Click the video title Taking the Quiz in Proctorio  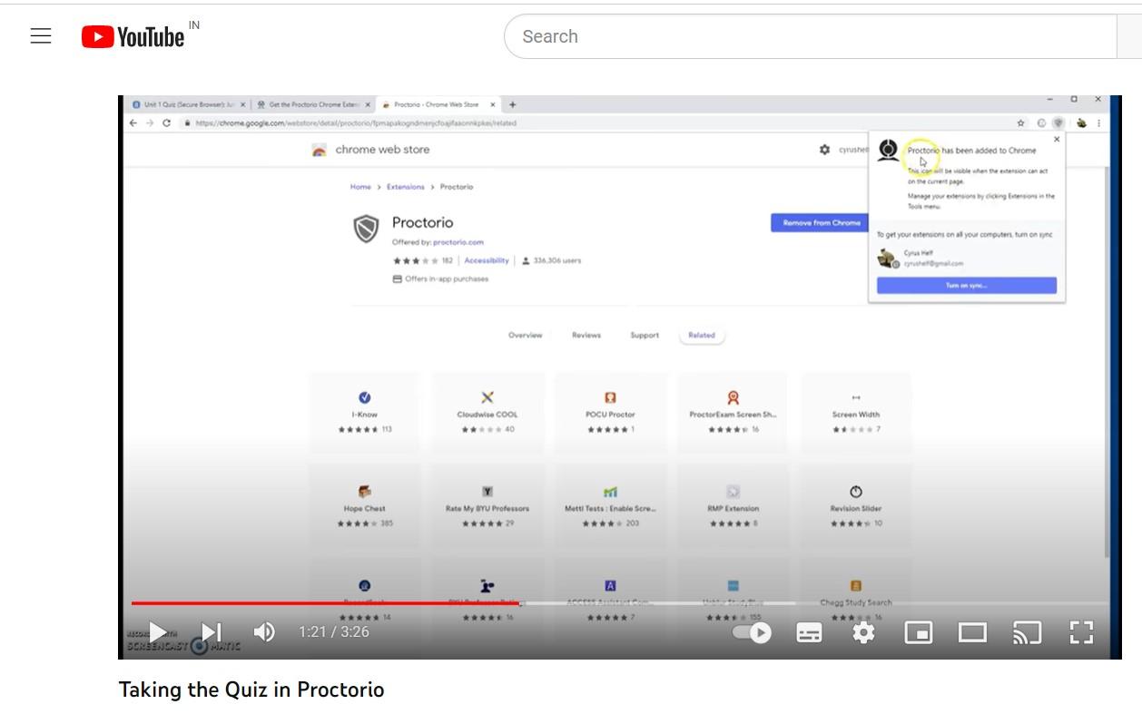[x=251, y=690]
